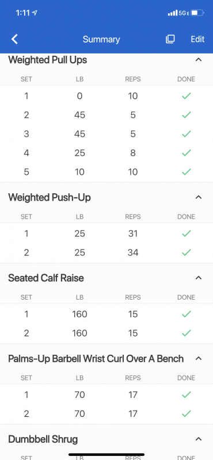This screenshot has height=460, width=213.
Task: Toggle done check for Pull Ups set 1
Action: click(187, 96)
